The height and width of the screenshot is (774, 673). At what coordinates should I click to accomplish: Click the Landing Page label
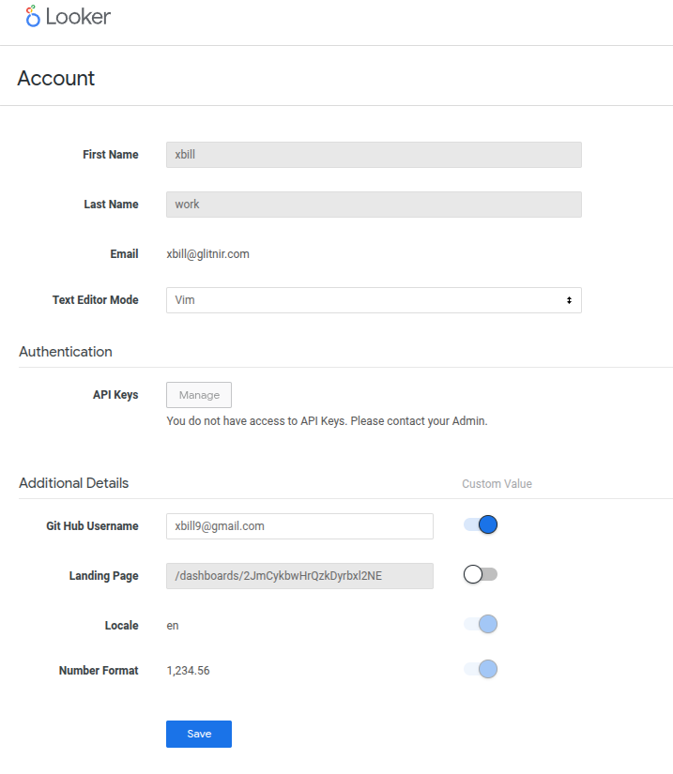pyautogui.click(x=103, y=576)
